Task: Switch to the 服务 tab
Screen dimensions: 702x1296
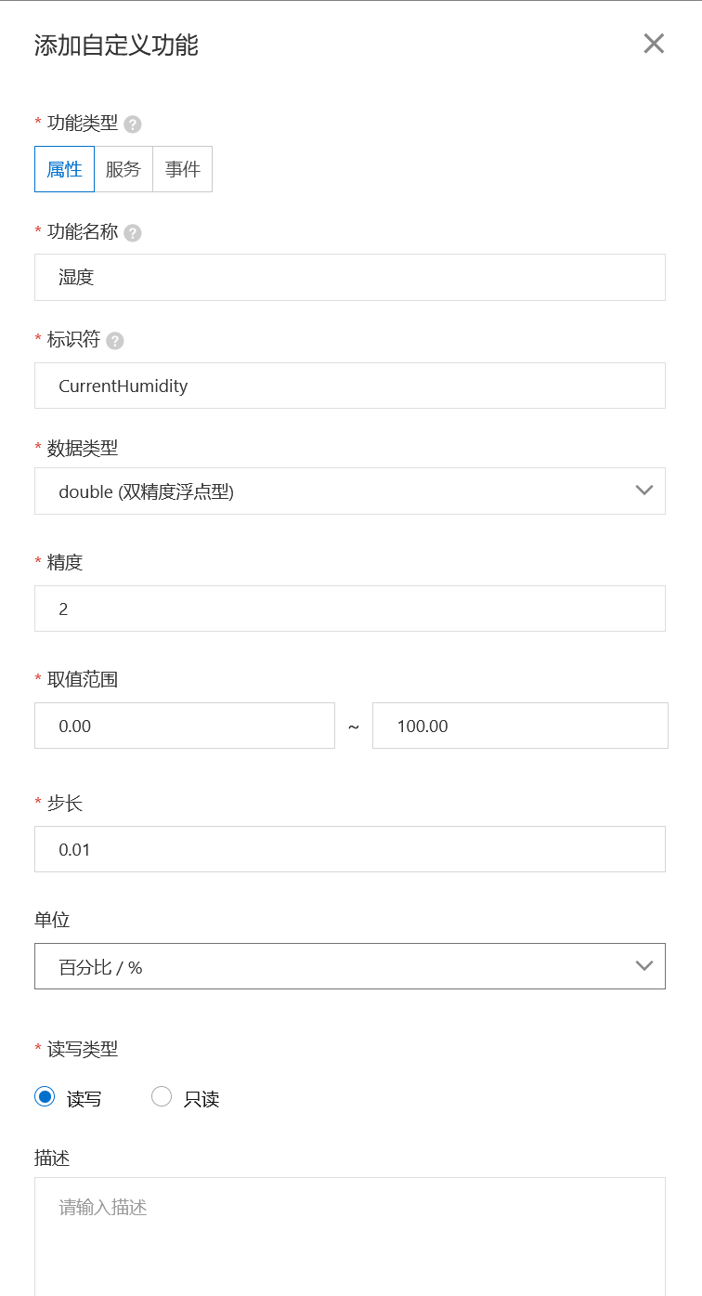Action: [x=123, y=169]
